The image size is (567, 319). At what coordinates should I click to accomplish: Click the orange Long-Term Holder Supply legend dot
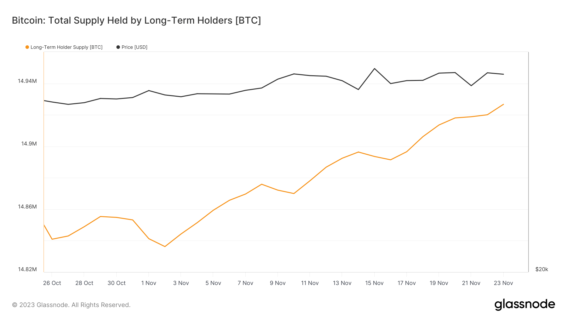[27, 47]
